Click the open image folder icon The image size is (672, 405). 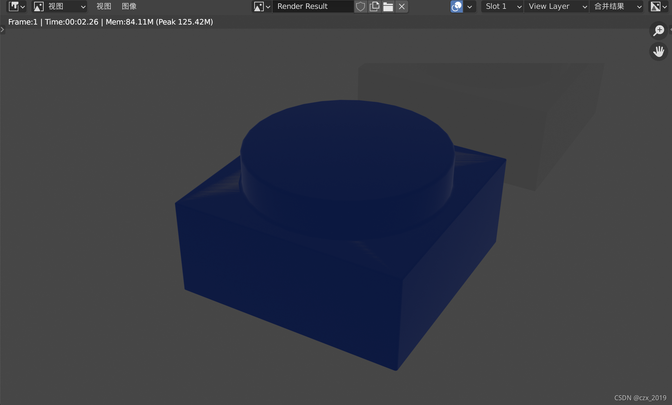coord(388,6)
